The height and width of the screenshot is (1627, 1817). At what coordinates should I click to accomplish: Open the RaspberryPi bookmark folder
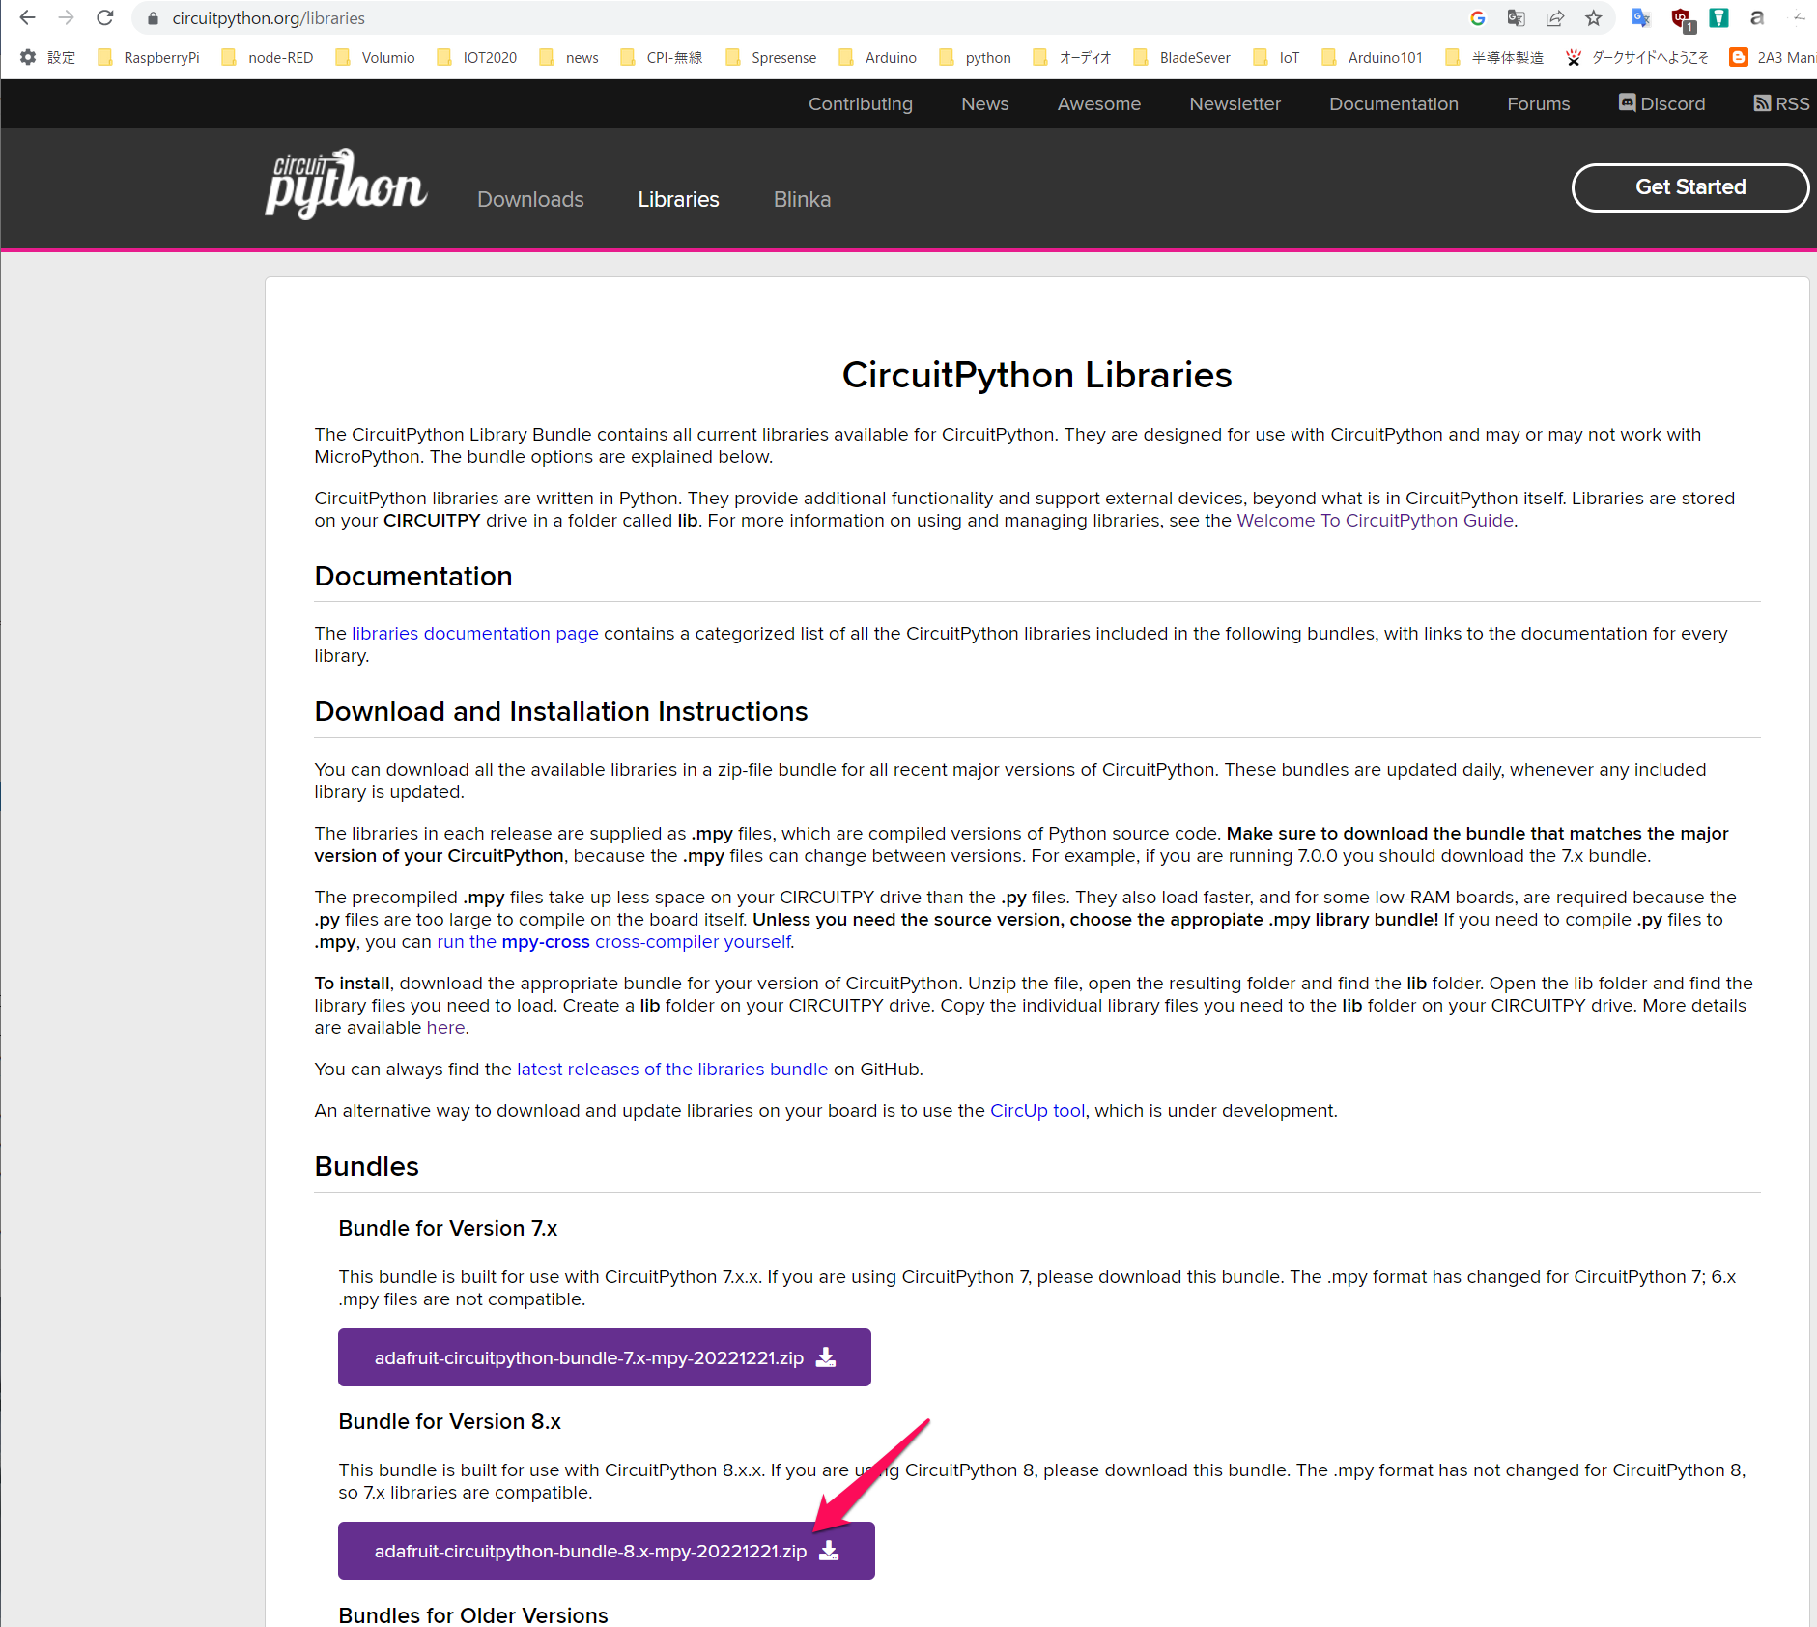point(149,58)
